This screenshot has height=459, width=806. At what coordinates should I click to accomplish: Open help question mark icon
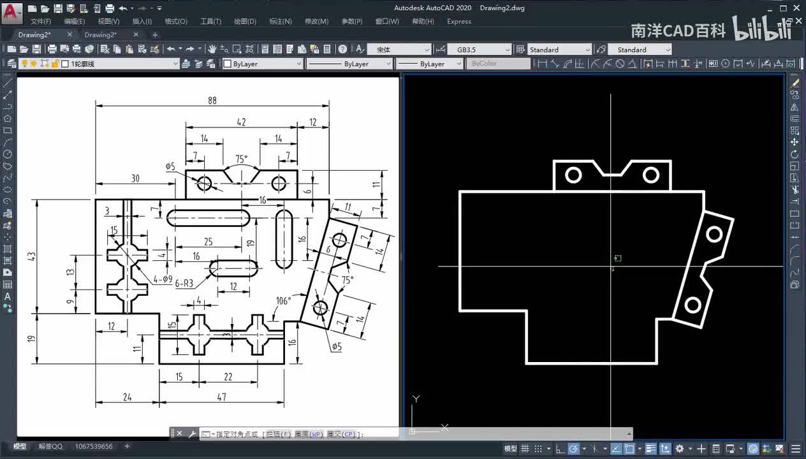coord(342,49)
